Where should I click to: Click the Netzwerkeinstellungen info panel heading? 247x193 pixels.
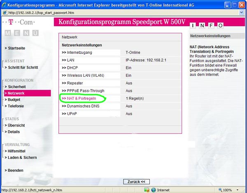(210, 36)
